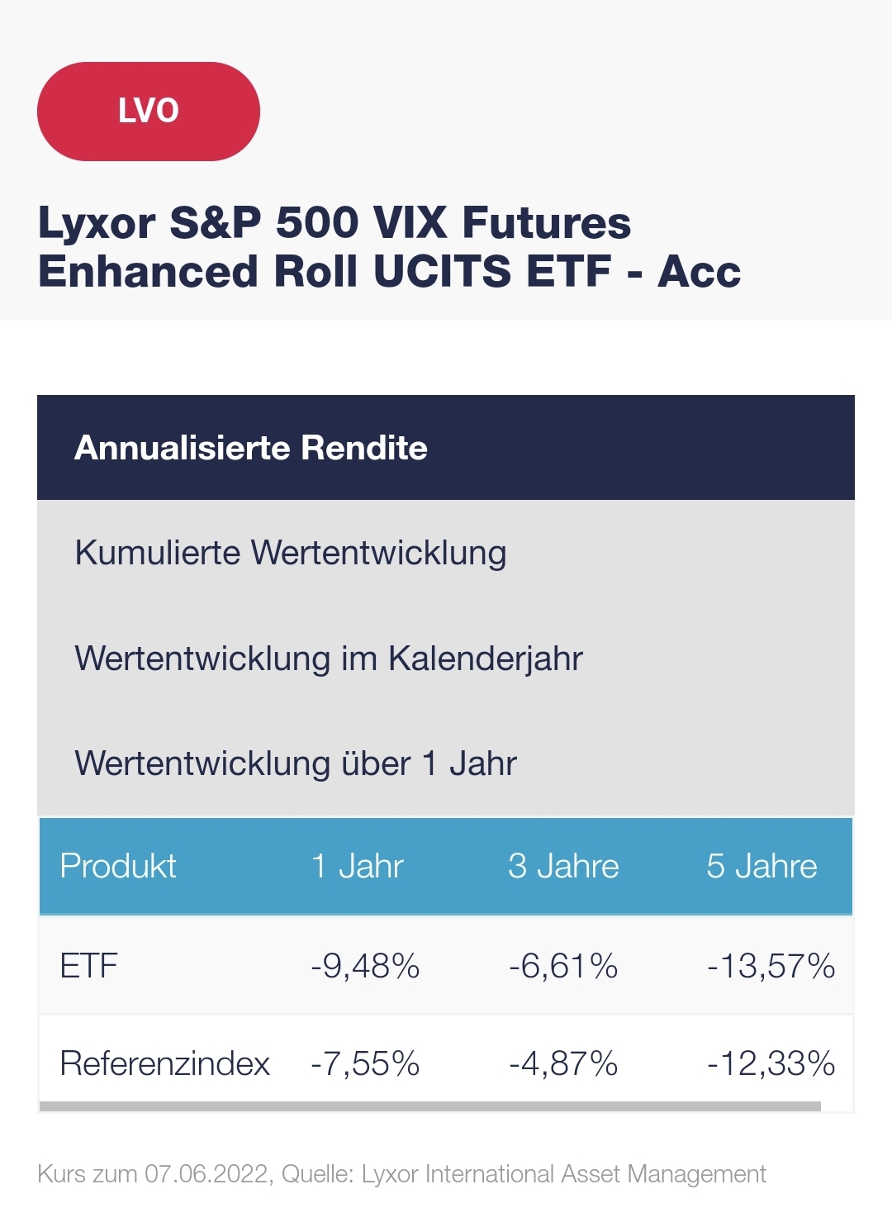Click the ETF 5-year value -13,57%

coord(771,965)
